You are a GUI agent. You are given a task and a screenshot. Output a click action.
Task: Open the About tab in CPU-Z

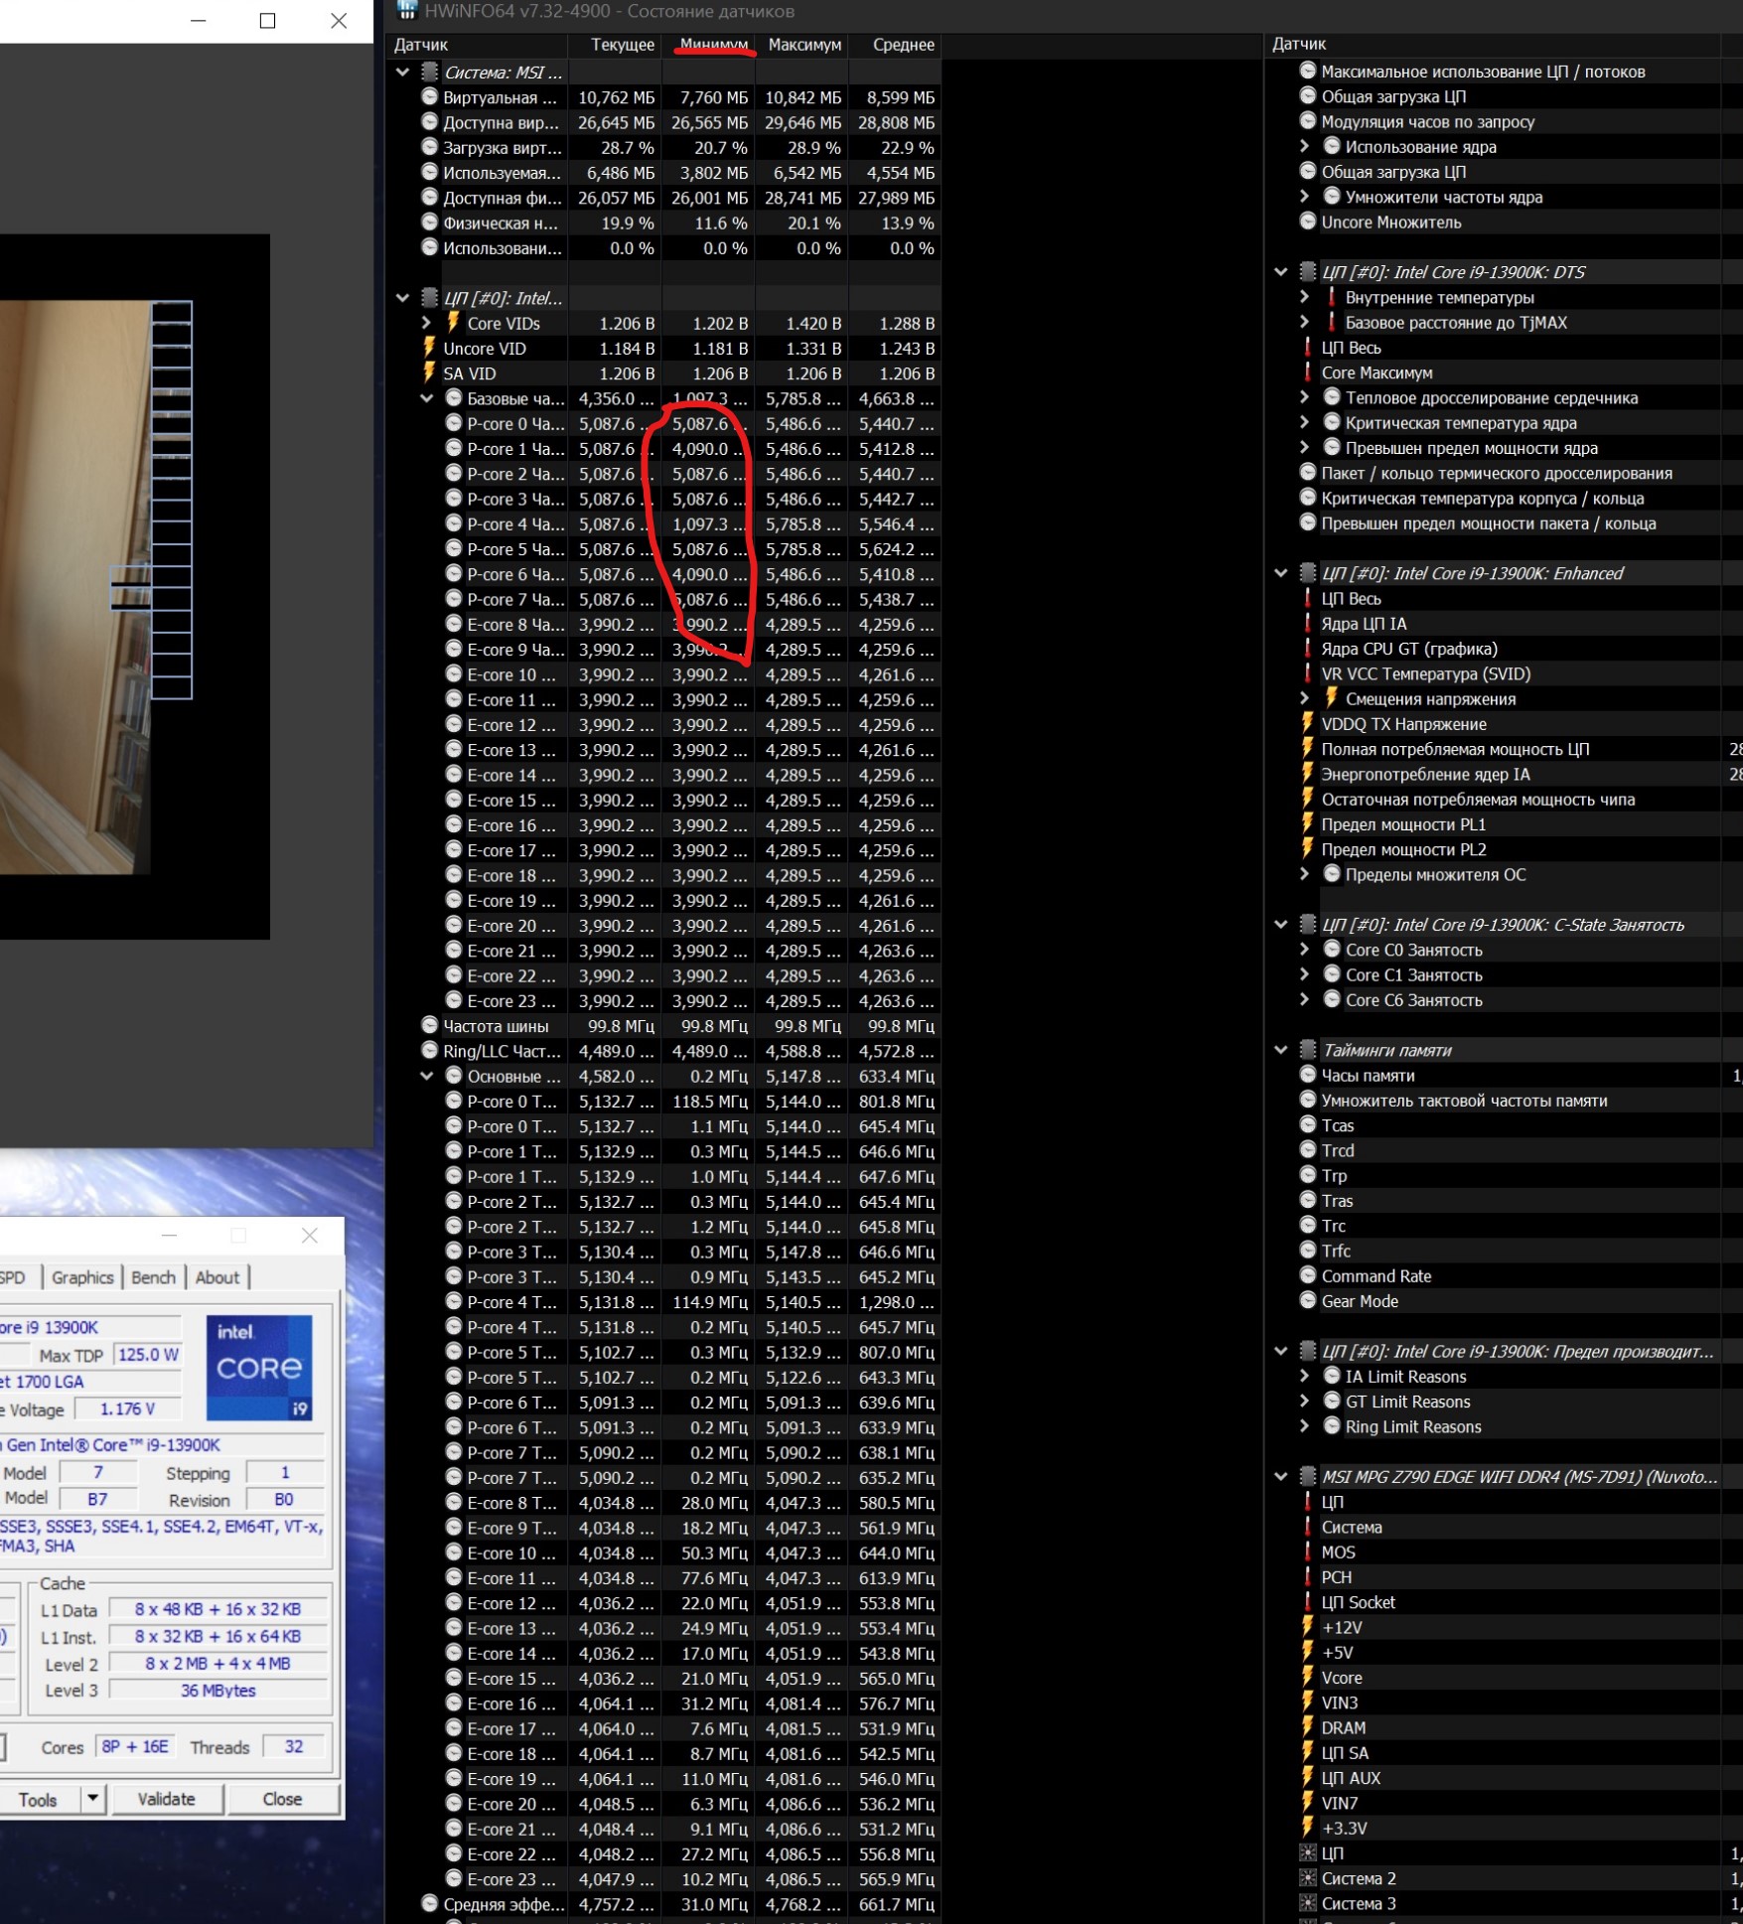[218, 1277]
